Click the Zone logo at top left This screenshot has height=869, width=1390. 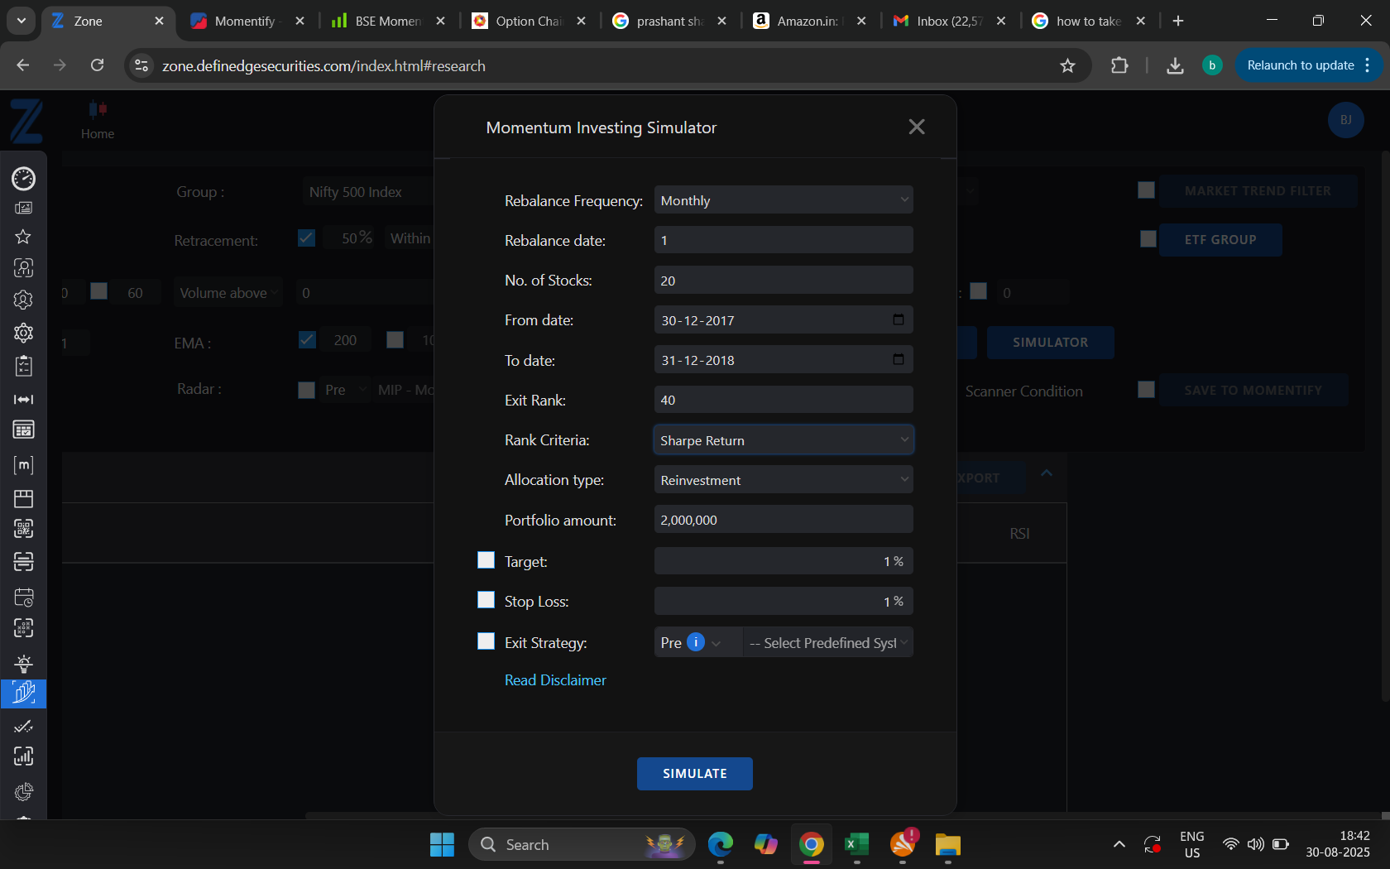point(26,121)
